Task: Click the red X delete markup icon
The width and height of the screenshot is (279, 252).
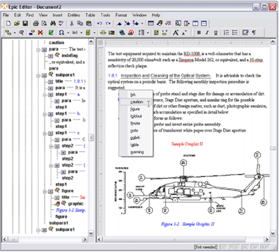Action: pos(41,32)
